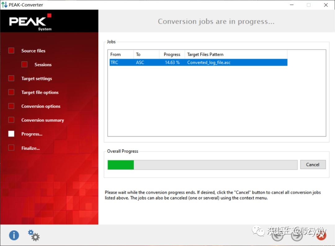Click the red abort icon bottom right
This screenshot has width=335, height=246.
pyautogui.click(x=321, y=235)
